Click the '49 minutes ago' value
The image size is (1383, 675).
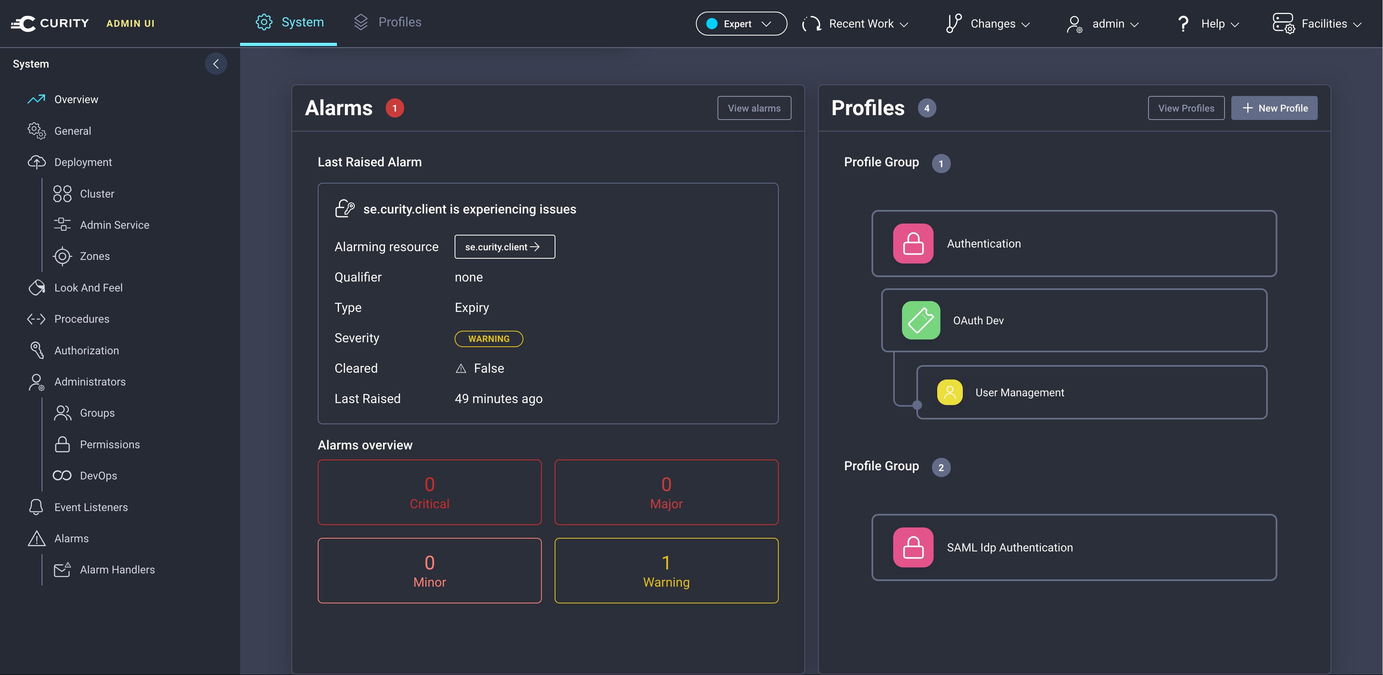(x=498, y=399)
